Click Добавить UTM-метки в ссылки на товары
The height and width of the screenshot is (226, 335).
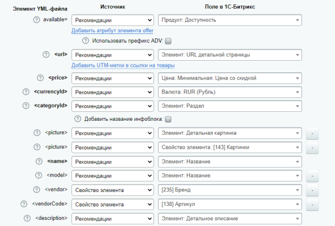click(x=123, y=65)
